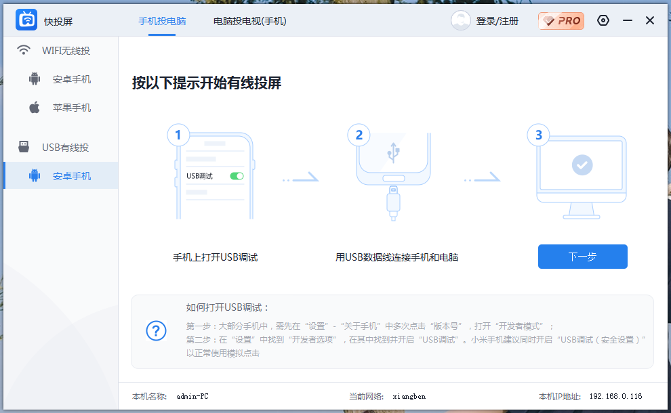
Task: Open 登录/注册 login link
Action: [497, 21]
